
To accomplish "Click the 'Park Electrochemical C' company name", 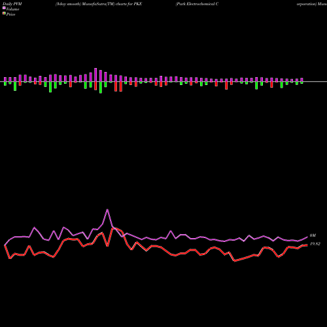I will pos(198,4).
